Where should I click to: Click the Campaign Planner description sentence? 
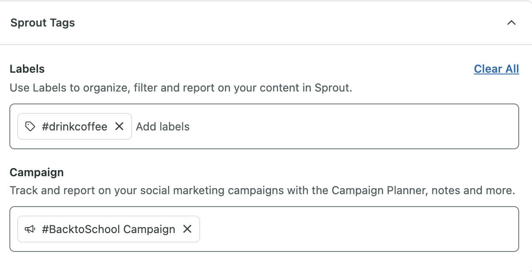(x=262, y=190)
